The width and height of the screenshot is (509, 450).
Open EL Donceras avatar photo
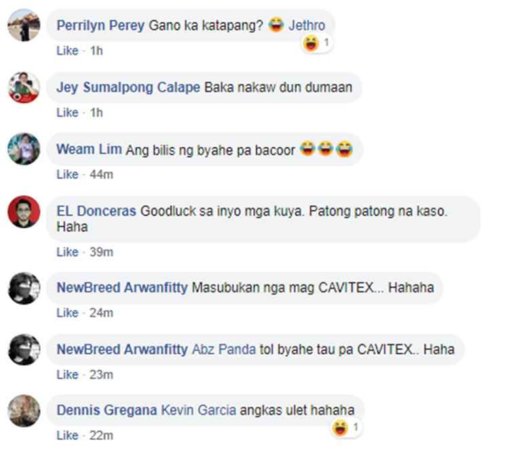(24, 211)
